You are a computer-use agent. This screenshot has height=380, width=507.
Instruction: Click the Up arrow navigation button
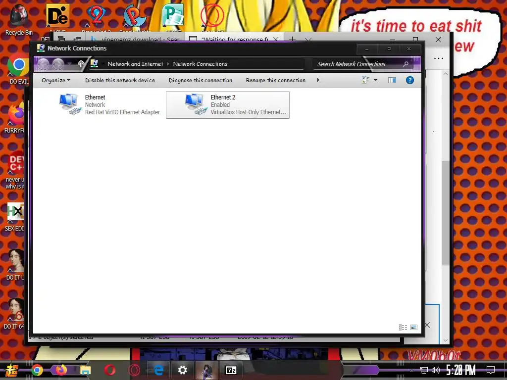(x=81, y=64)
